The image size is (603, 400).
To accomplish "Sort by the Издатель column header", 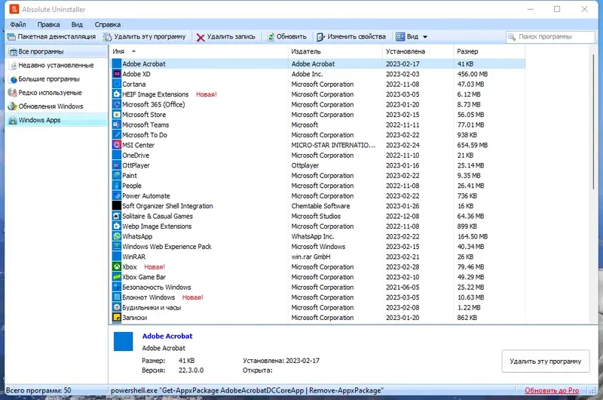I will pos(335,51).
